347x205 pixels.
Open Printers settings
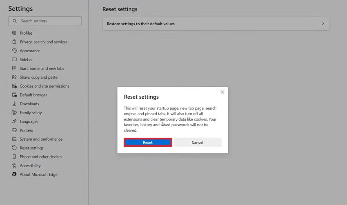pyautogui.click(x=27, y=130)
